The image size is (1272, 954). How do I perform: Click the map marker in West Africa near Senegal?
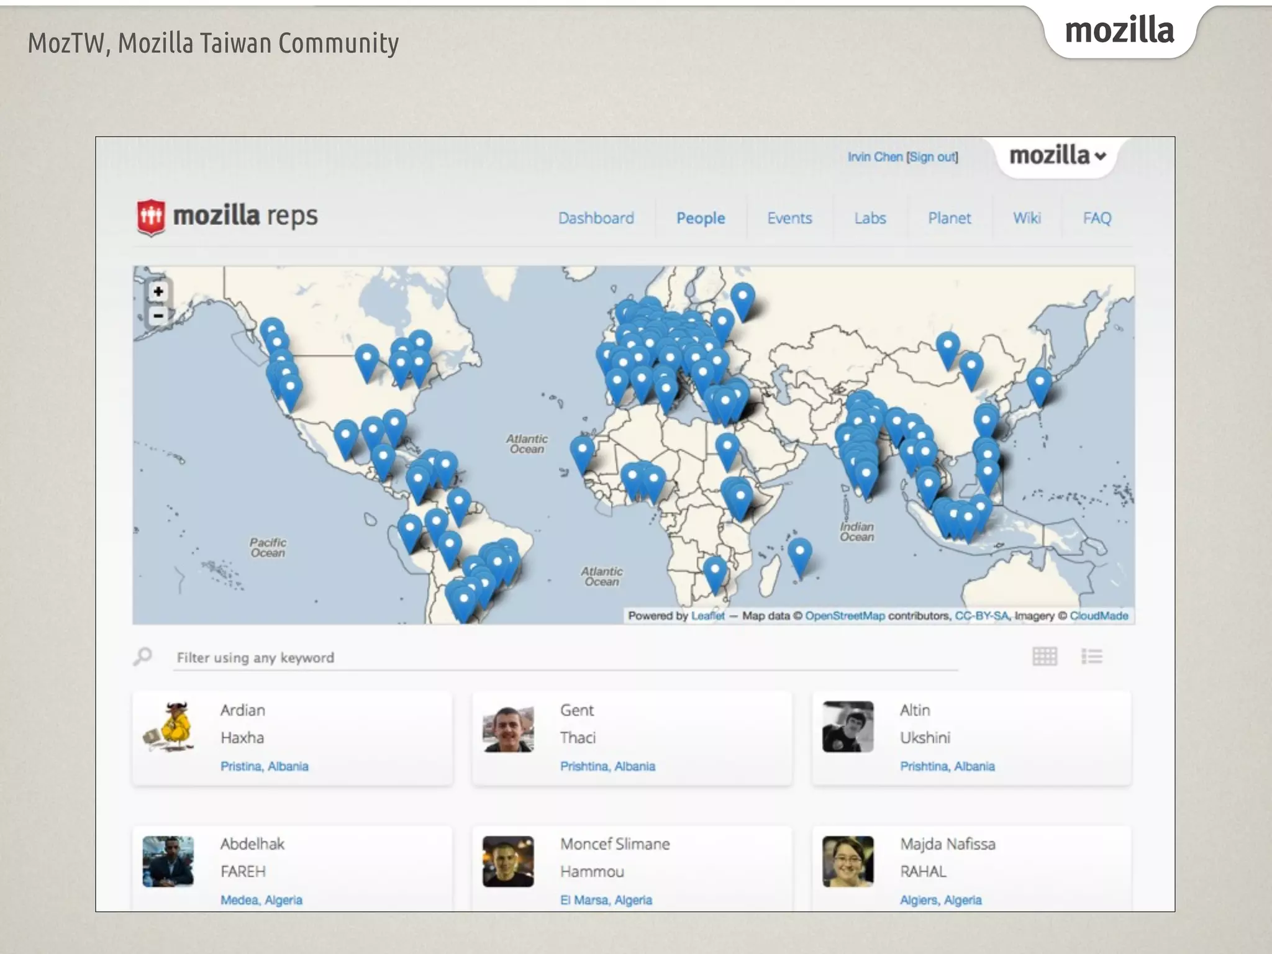pos(582,453)
